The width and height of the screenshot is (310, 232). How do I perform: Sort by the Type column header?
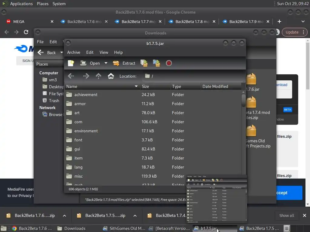[x=186, y=86]
